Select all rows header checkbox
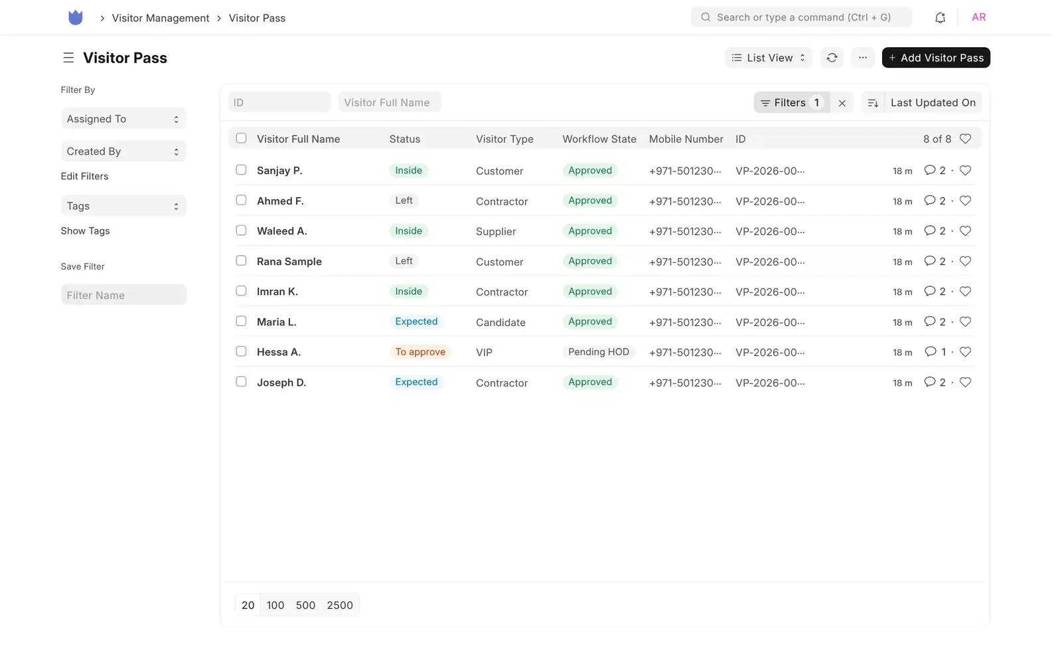Screen dimensions: 1062x664 241,138
